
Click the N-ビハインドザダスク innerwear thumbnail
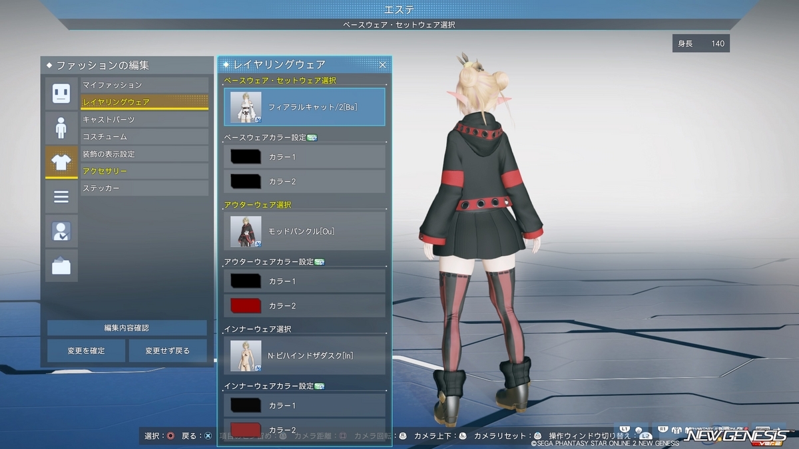pos(246,356)
